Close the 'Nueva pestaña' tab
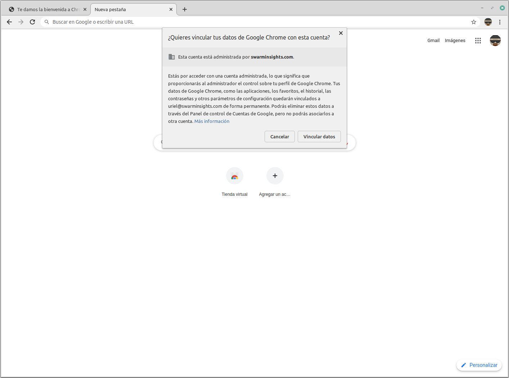This screenshot has height=378, width=509. click(171, 9)
